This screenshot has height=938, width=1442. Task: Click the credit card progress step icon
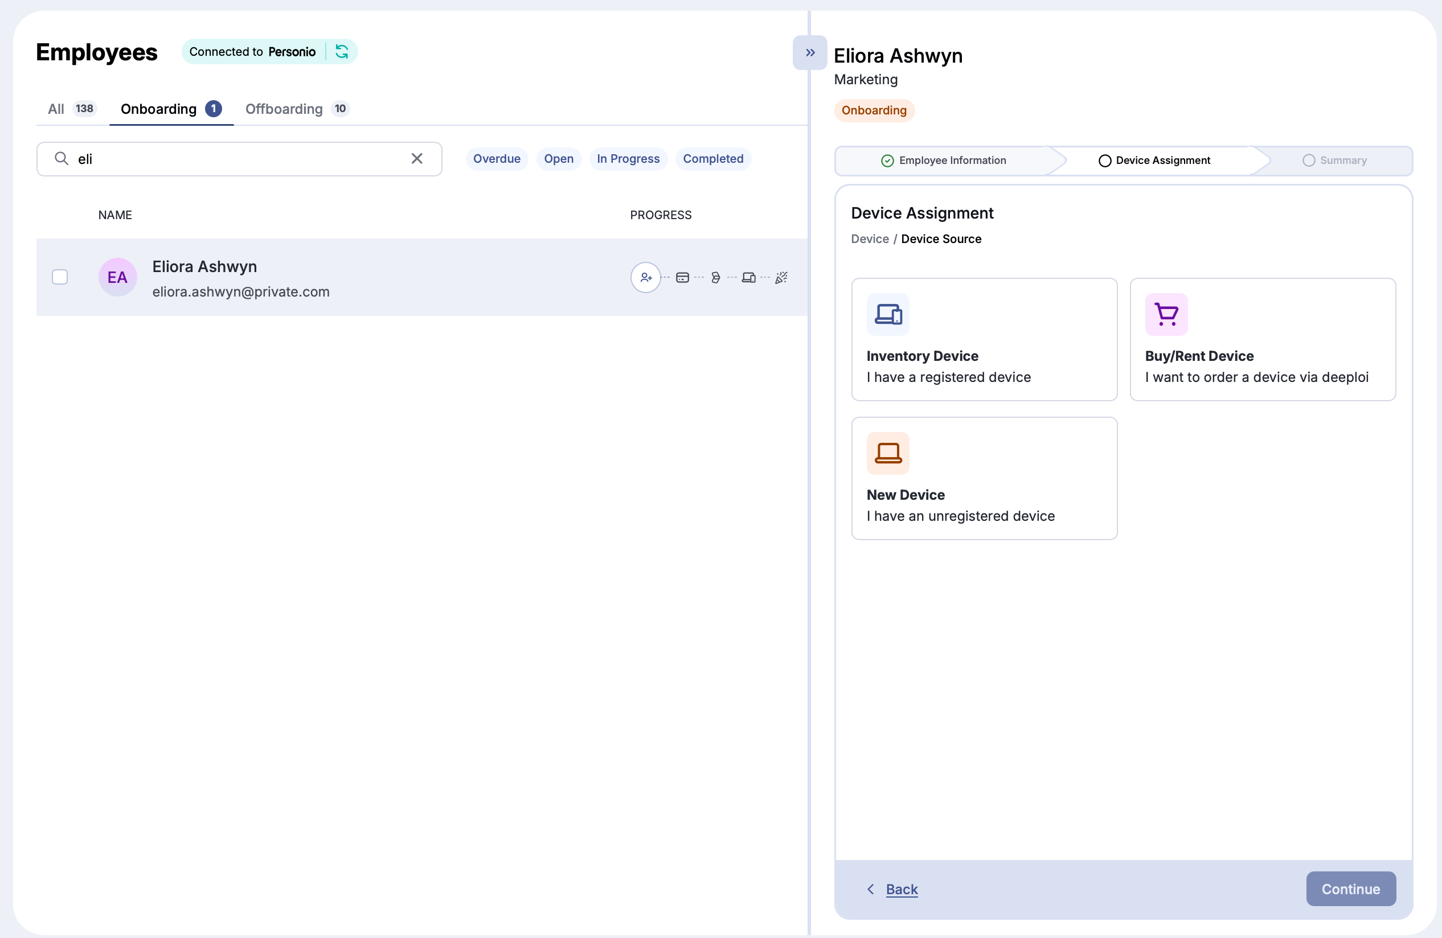pos(682,277)
